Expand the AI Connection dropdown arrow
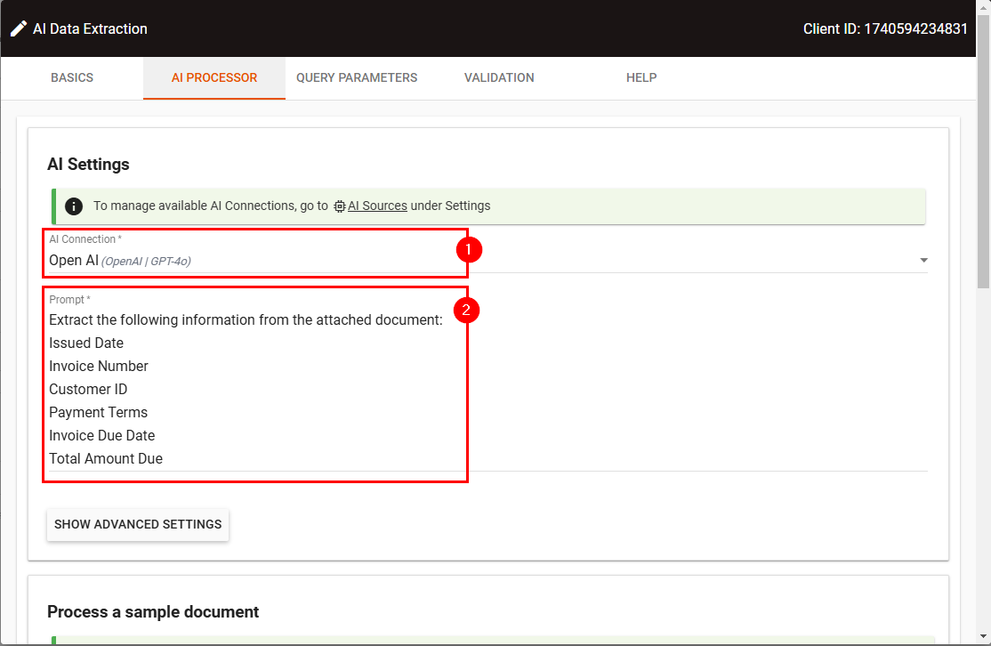The height and width of the screenshot is (646, 991). (923, 261)
